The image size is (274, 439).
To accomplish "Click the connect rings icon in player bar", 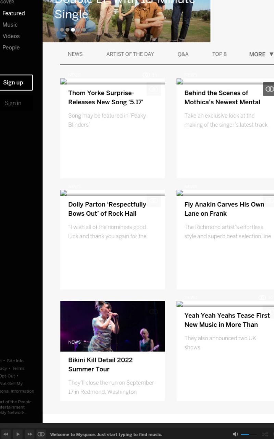I will pyautogui.click(x=41, y=434).
